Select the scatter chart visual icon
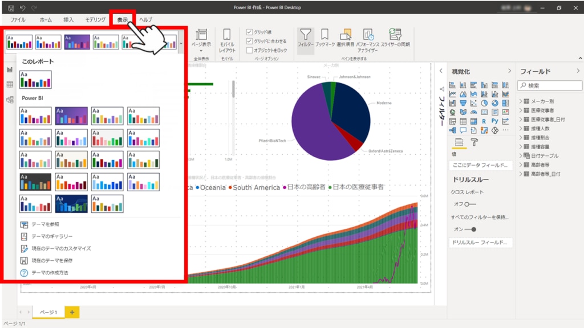Image resolution: width=584 pixels, height=328 pixels. [473, 103]
